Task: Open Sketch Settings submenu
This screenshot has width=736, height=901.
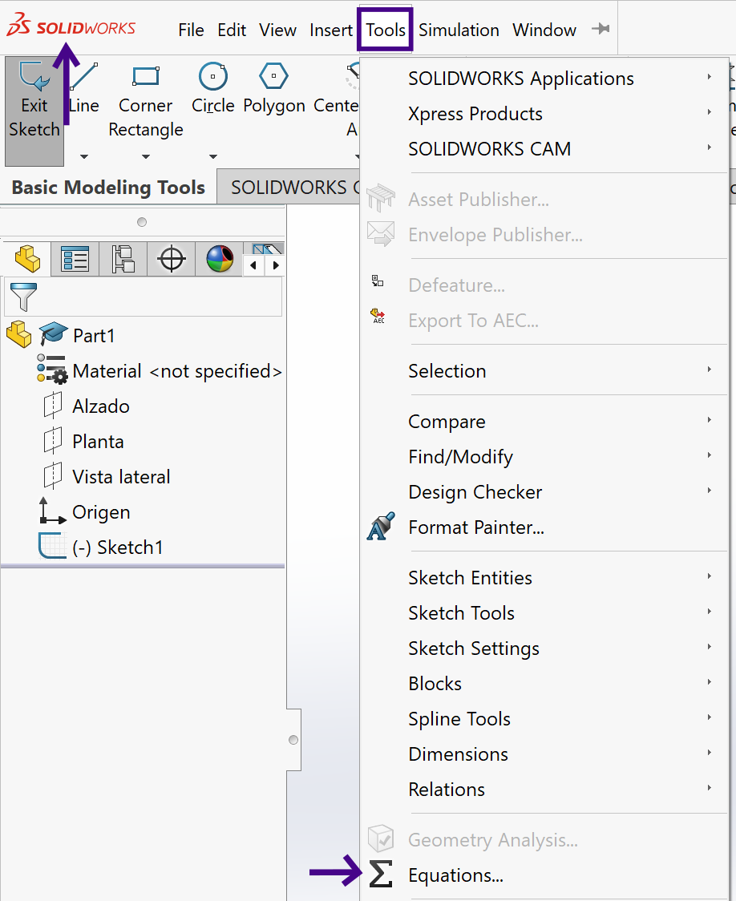Action: (544, 648)
